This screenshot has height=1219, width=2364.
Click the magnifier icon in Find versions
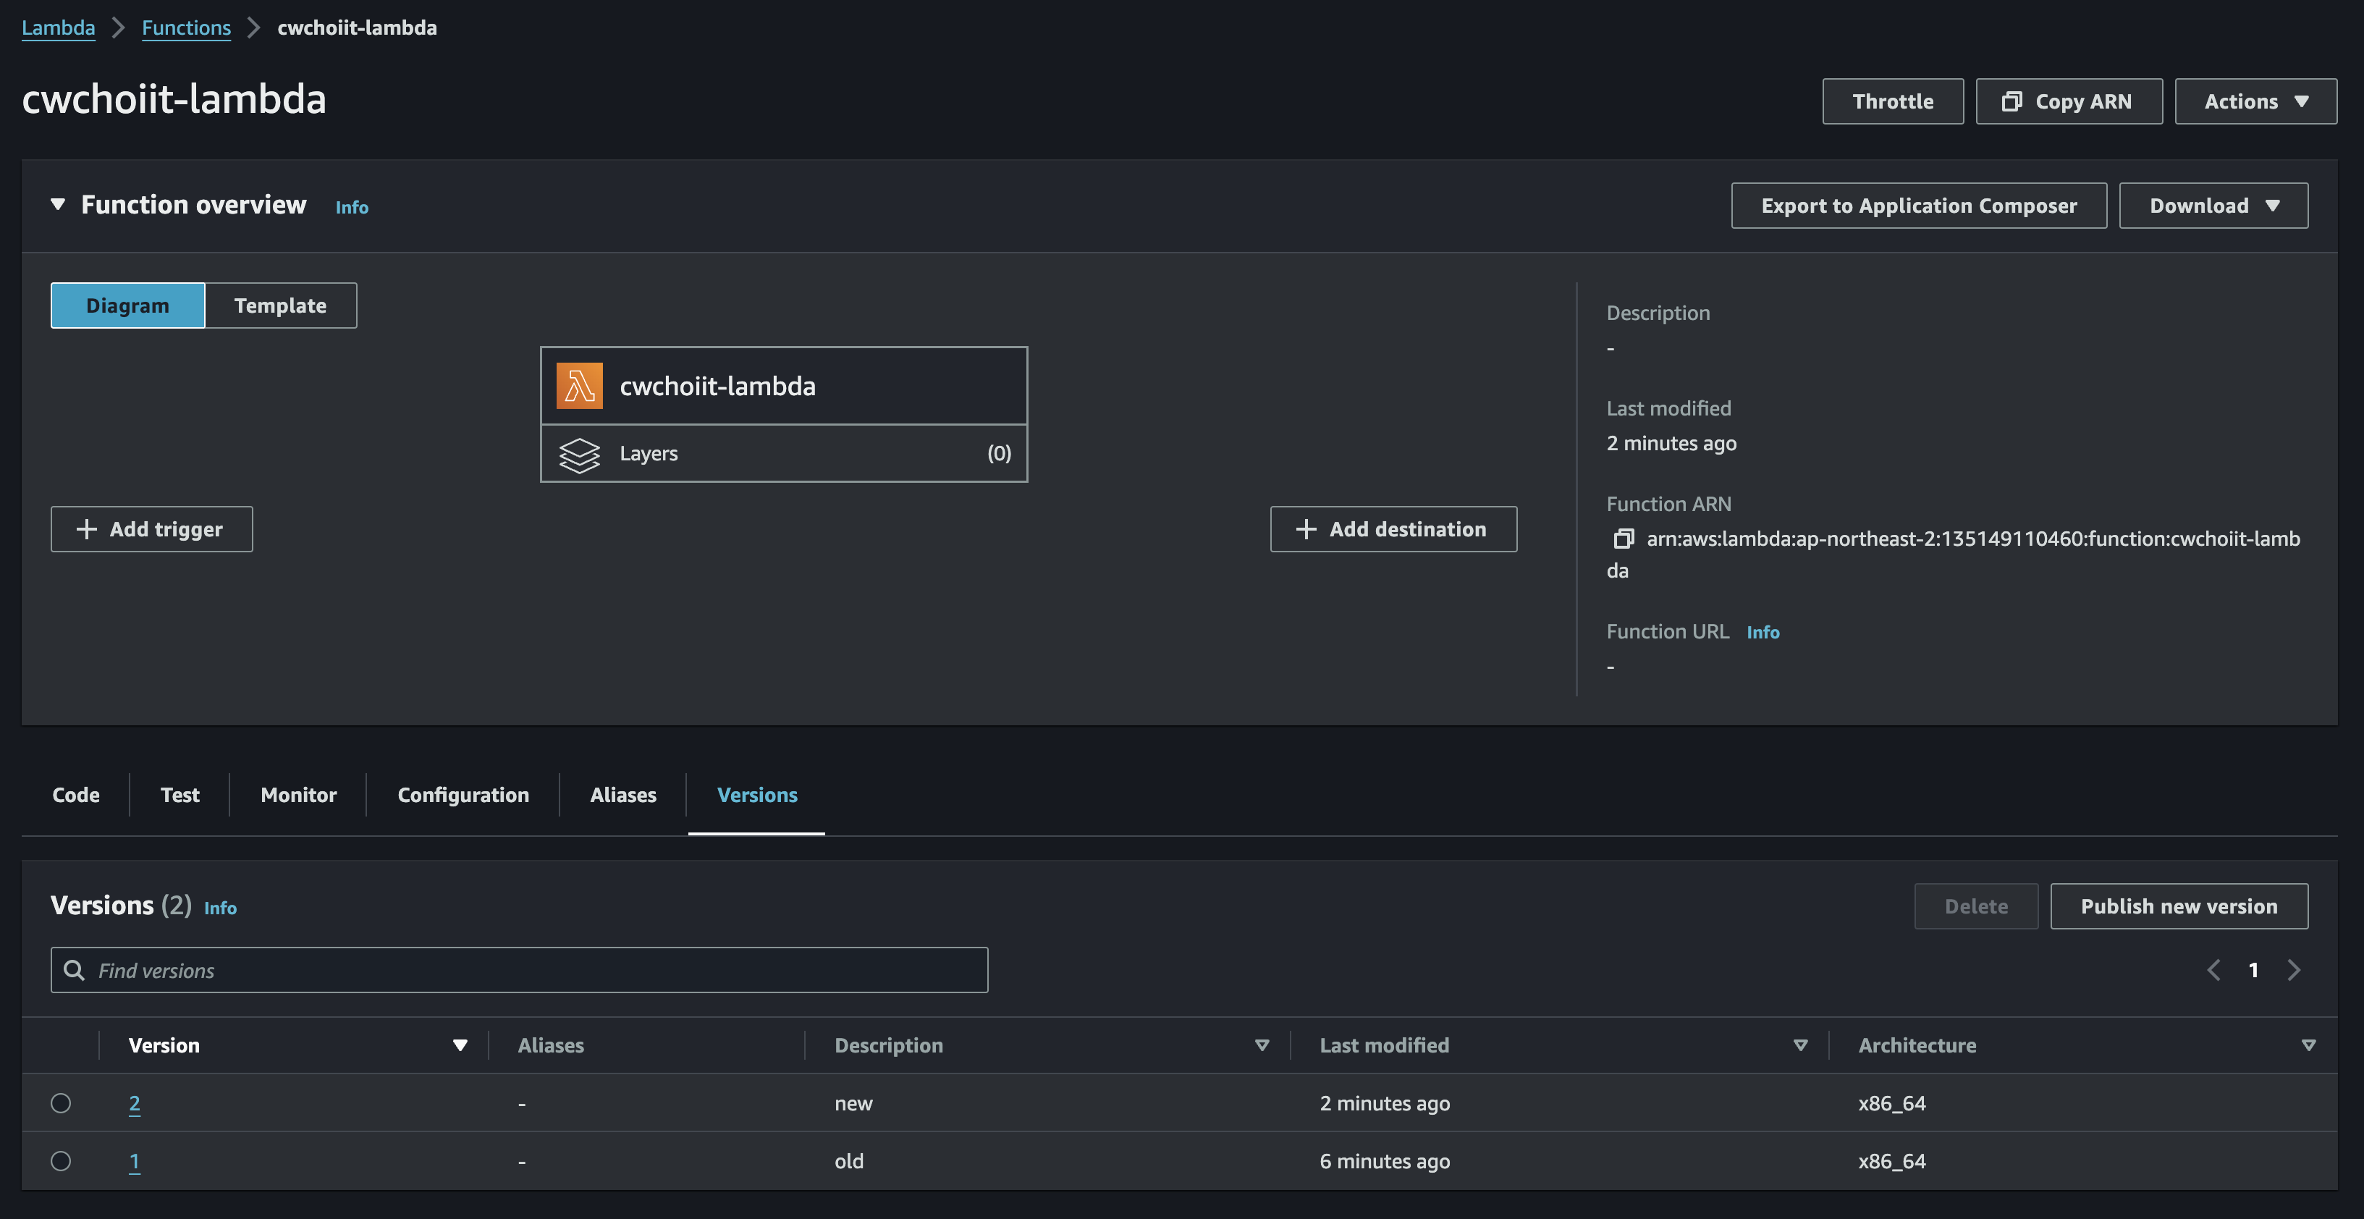pyautogui.click(x=75, y=970)
